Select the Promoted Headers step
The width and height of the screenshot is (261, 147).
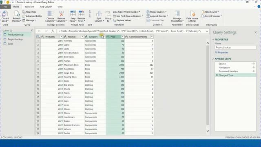coord(228,71)
